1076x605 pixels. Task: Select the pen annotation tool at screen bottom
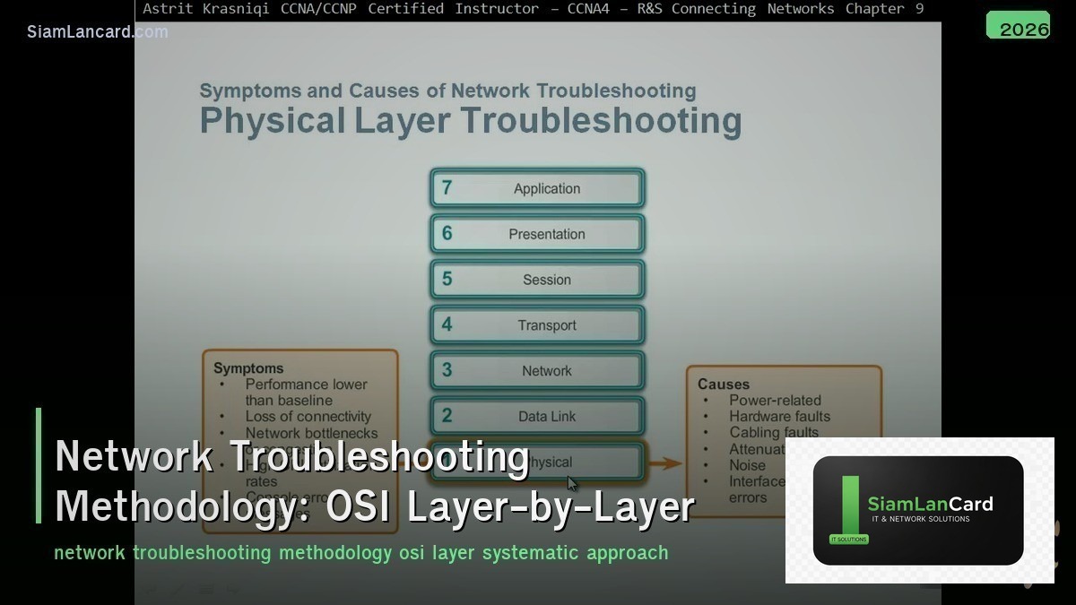coord(176,591)
